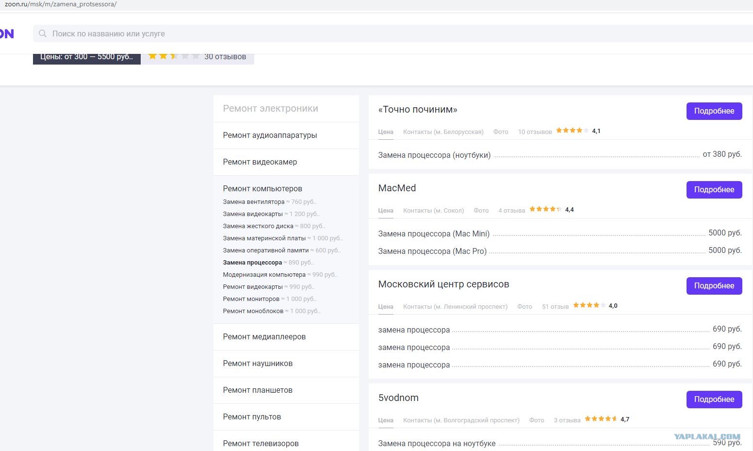Select Ремонт моноблоков subcategory
Image resolution: width=753 pixels, height=451 pixels.
click(x=253, y=311)
